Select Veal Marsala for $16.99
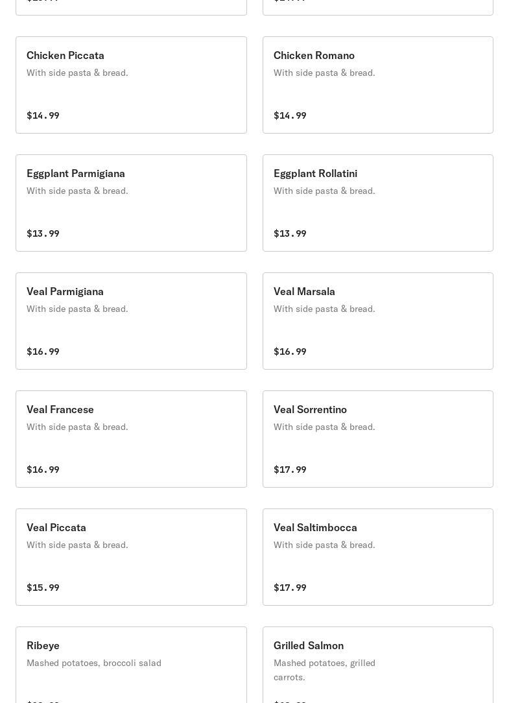The height and width of the screenshot is (703, 509). point(377,321)
